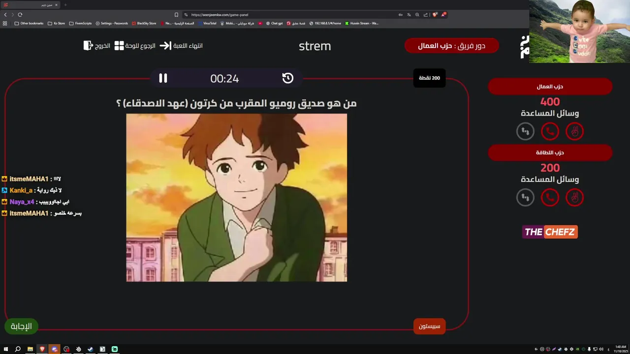
Task: Click the NVIDIA icon in system tray
Action: click(577, 349)
